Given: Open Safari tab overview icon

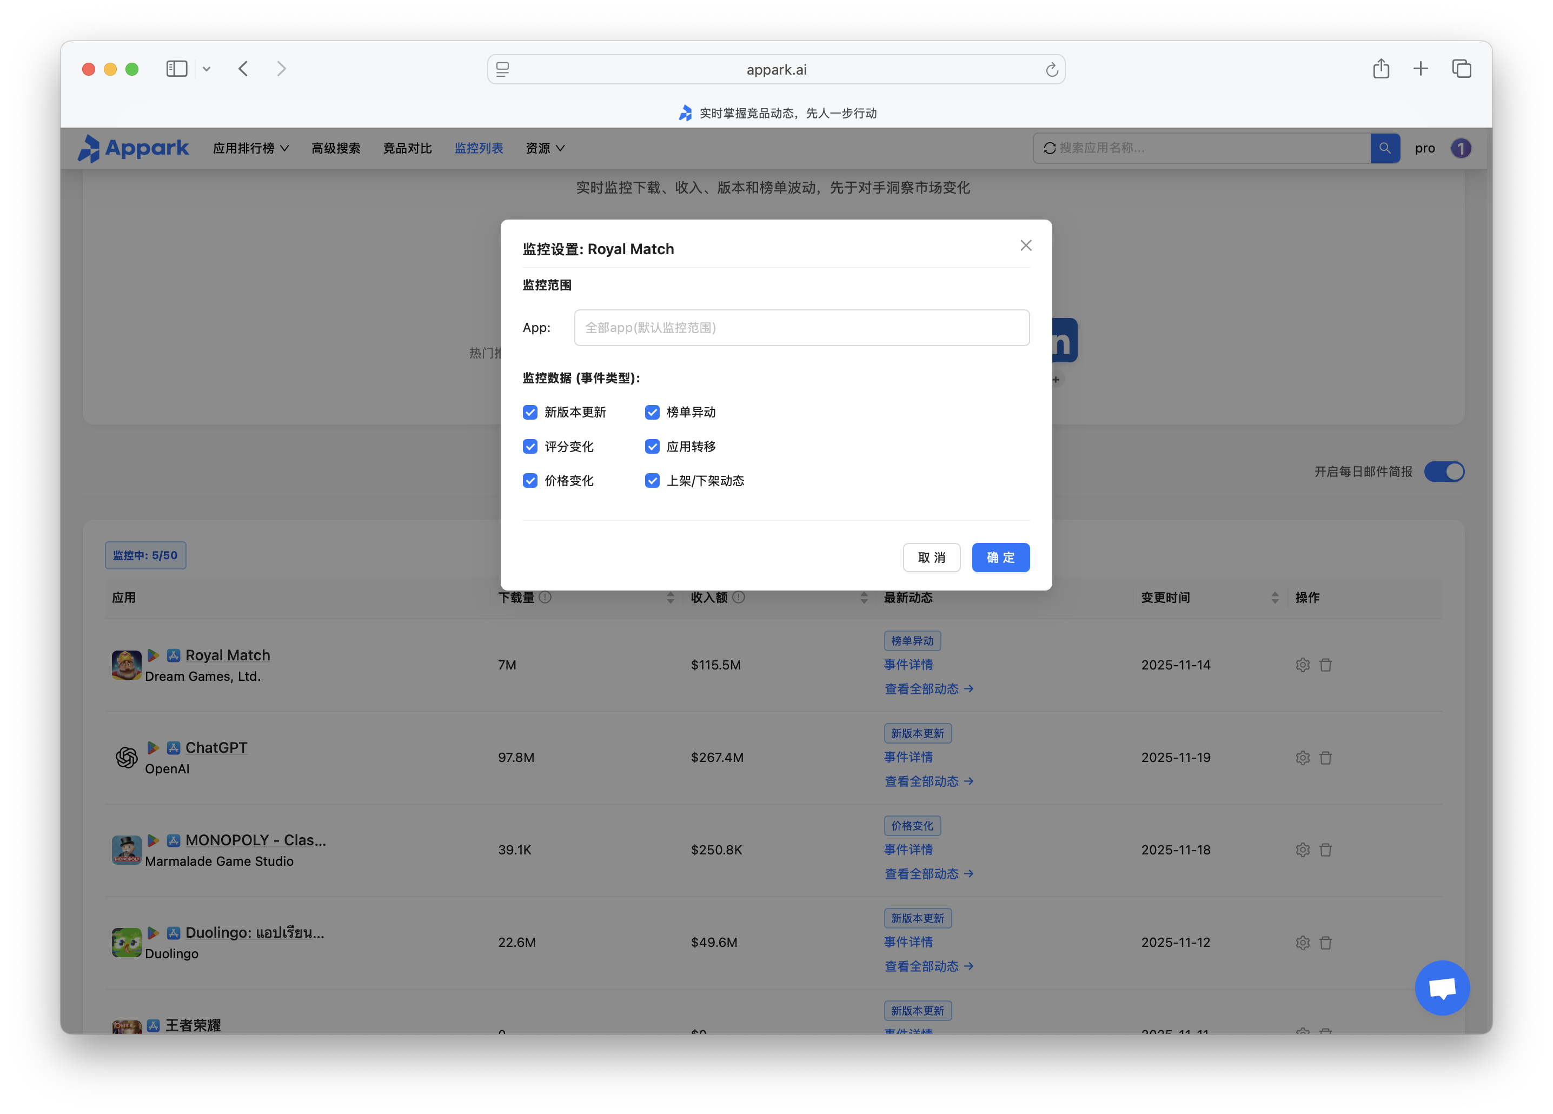Looking at the screenshot, I should [x=1461, y=69].
